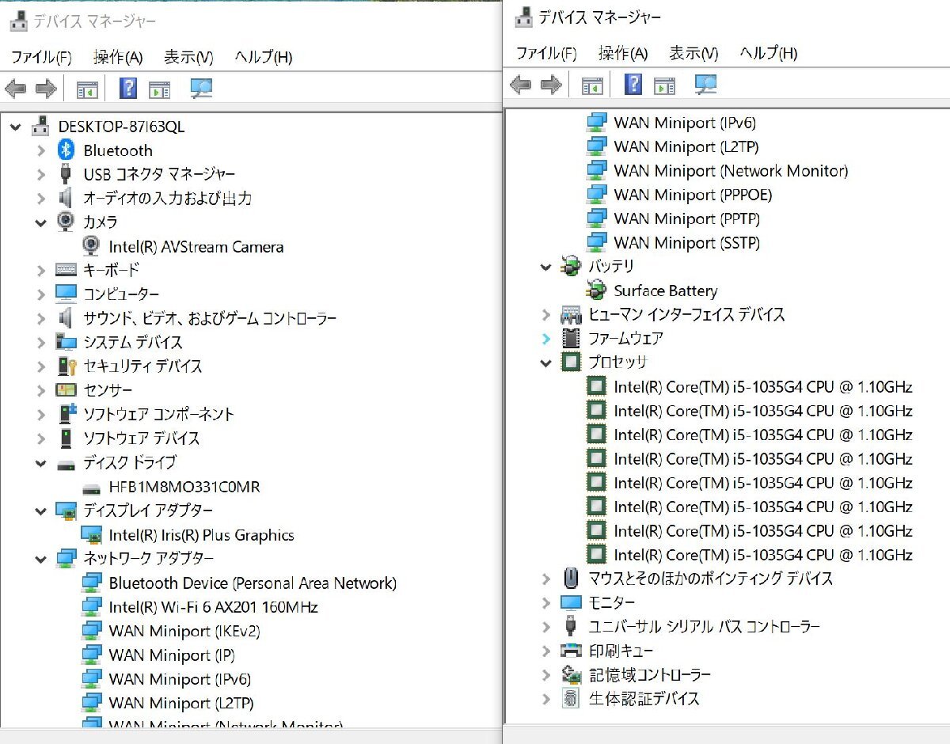The height and width of the screenshot is (744, 950).
Task: Click the USB コネクタ マネージャー icon
Action: click(x=66, y=174)
